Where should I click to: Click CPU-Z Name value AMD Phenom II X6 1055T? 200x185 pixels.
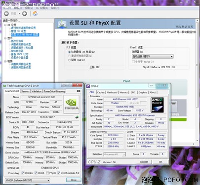click(125, 99)
